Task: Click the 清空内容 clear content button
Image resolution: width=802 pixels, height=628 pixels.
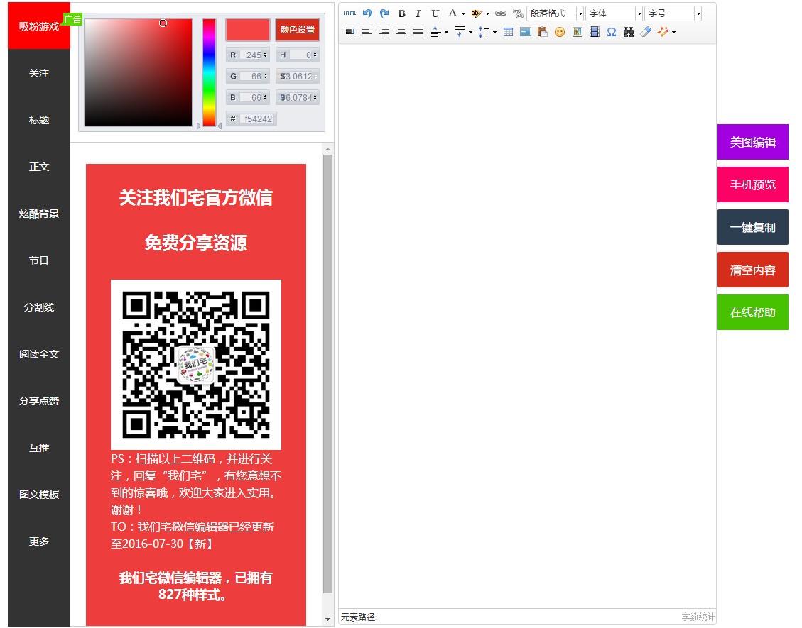Action: pyautogui.click(x=752, y=270)
